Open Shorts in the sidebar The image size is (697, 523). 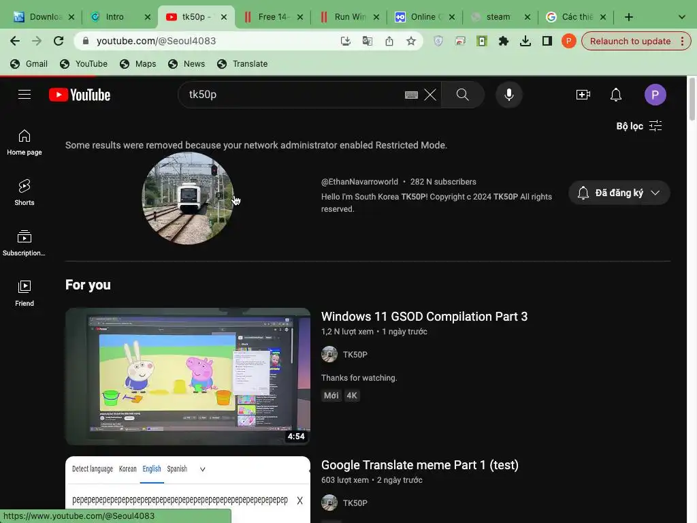tap(25, 193)
